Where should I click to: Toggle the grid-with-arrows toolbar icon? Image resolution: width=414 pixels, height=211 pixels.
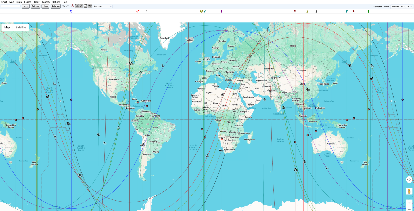[x=81, y=6]
